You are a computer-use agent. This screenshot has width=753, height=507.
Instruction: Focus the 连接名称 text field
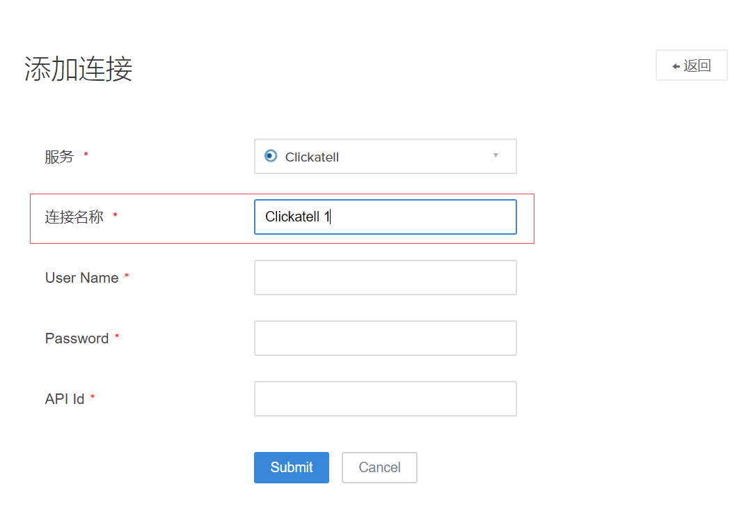385,217
